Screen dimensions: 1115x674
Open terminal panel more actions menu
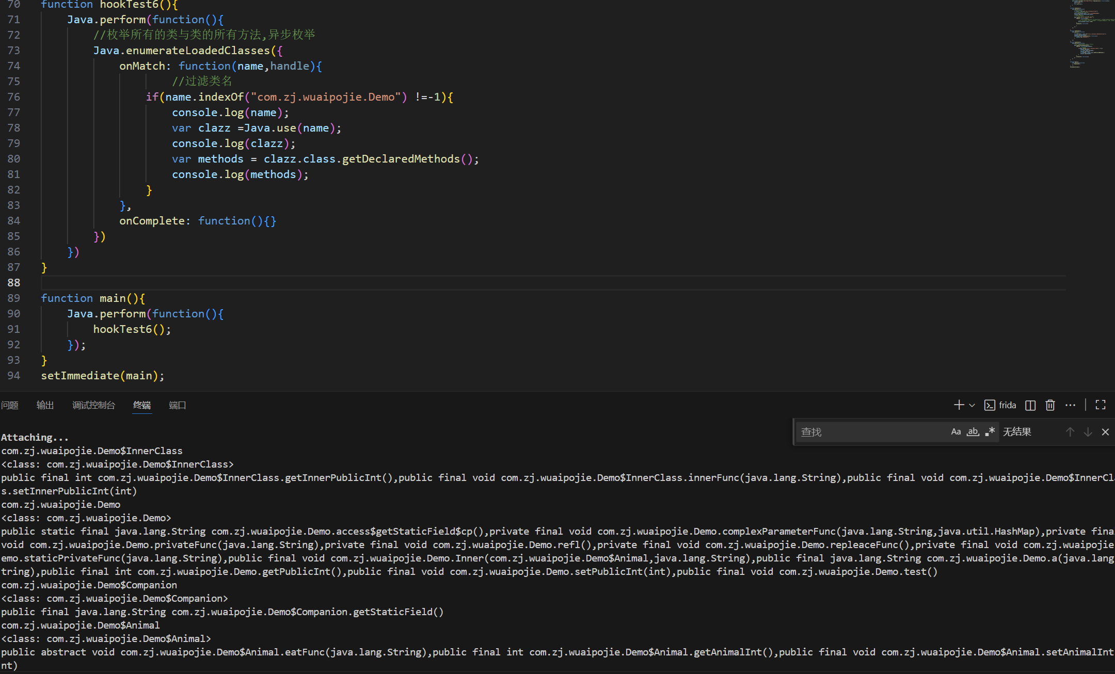[x=1071, y=405]
